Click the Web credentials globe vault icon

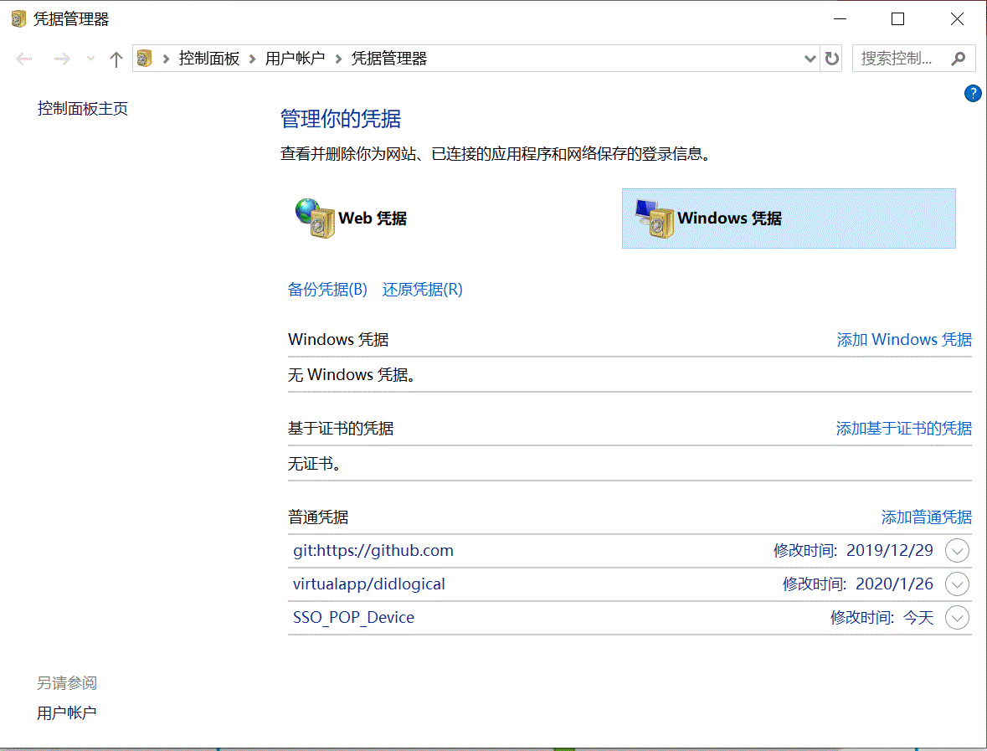pos(315,219)
